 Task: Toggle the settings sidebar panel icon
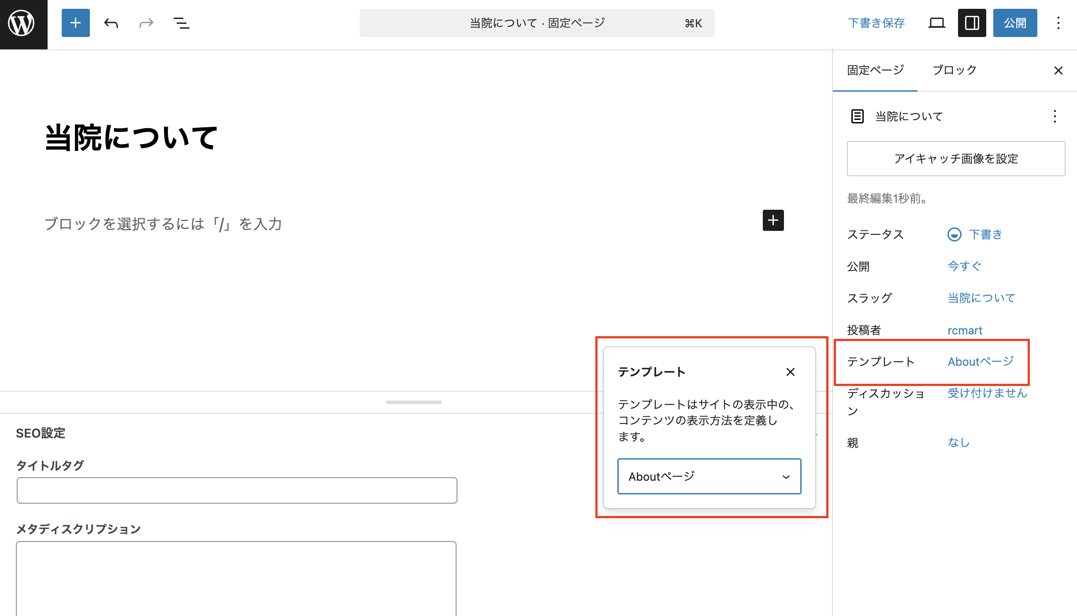pyautogui.click(x=972, y=23)
